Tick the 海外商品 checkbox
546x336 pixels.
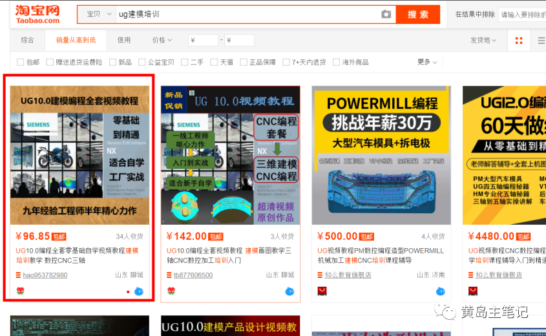pos(336,62)
